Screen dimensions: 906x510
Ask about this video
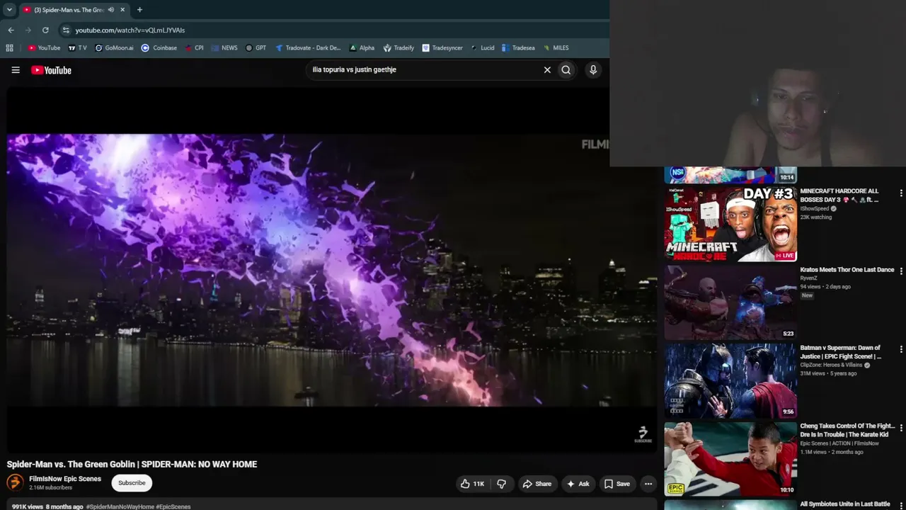point(578,484)
